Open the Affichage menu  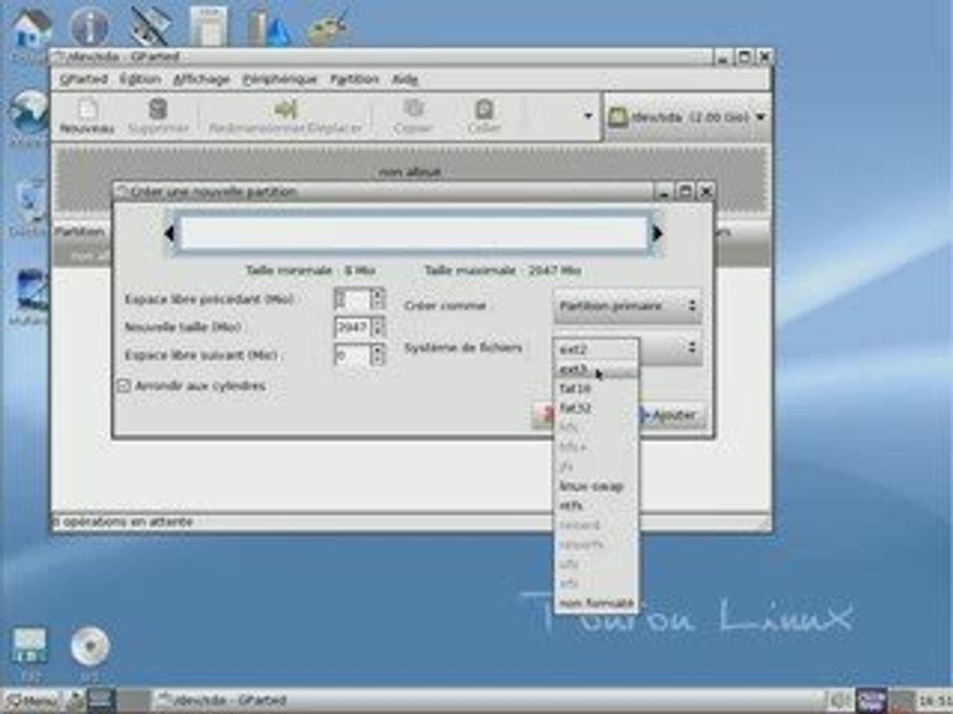pos(202,79)
